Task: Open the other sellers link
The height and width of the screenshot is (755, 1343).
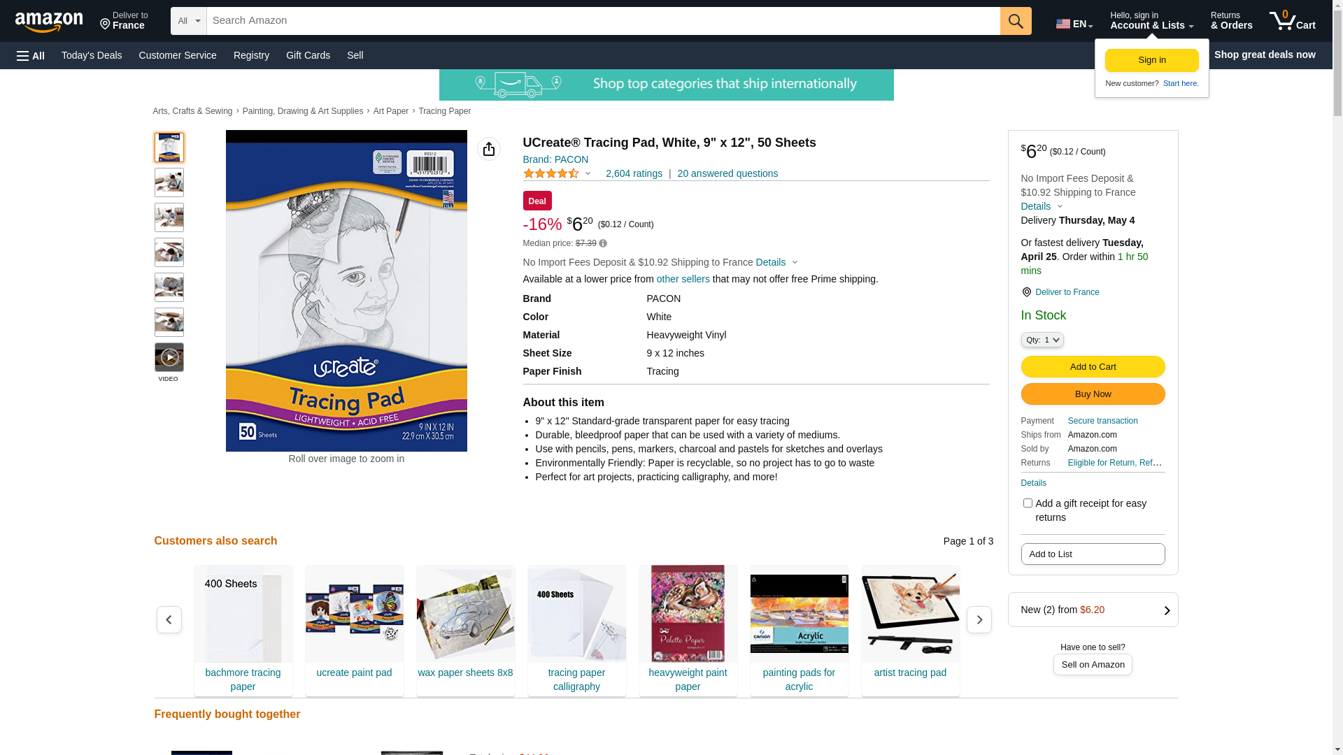Action: point(683,279)
